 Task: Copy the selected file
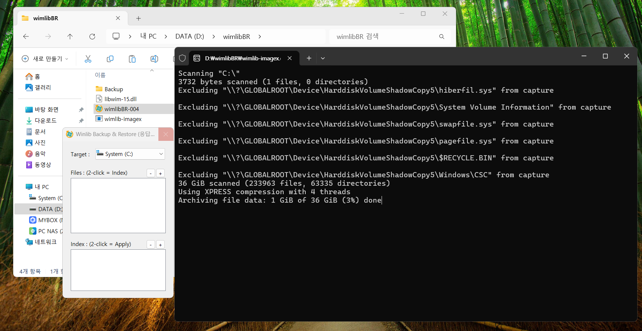coord(110,59)
